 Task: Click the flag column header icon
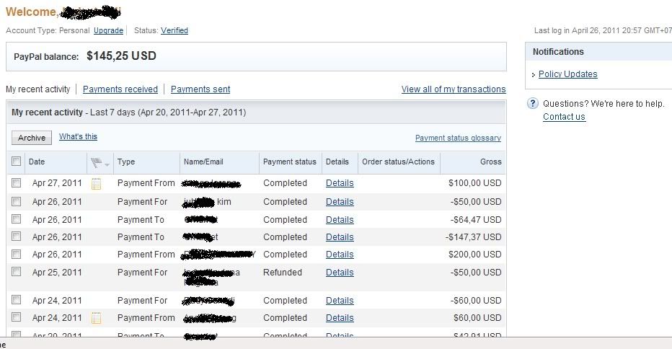point(97,162)
